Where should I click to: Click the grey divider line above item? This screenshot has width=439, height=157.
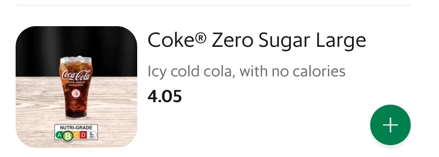click(213, 5)
